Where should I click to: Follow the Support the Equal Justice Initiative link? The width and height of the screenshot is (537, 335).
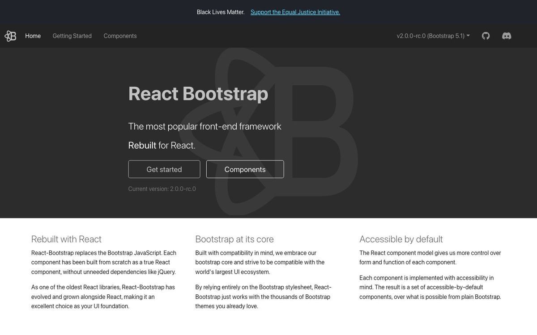coord(295,12)
